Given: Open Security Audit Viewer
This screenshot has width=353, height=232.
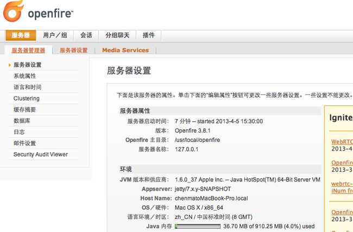Looking at the screenshot, I should (x=41, y=154).
